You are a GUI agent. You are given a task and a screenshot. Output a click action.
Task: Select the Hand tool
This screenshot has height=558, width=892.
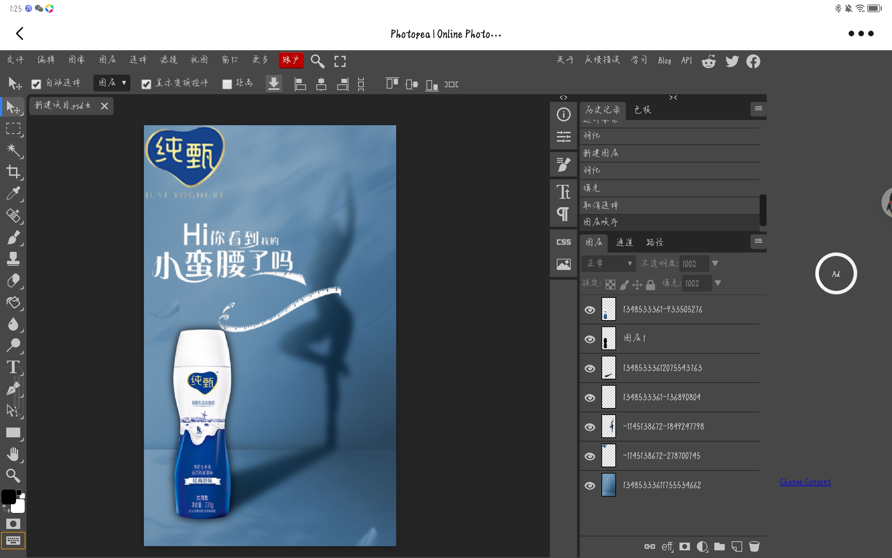click(x=13, y=454)
